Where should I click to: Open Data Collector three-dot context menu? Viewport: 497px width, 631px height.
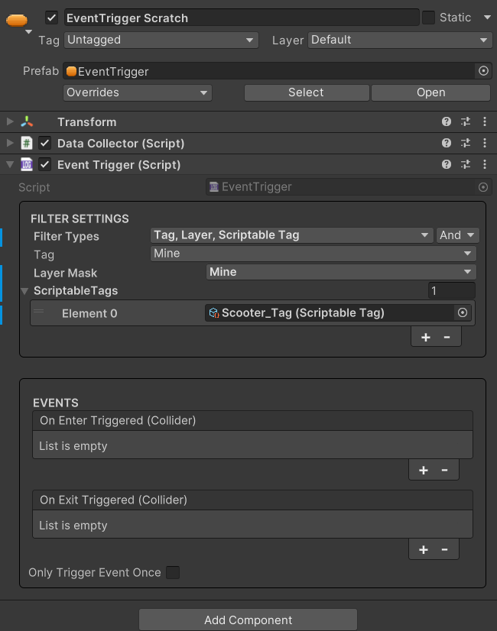coord(485,143)
